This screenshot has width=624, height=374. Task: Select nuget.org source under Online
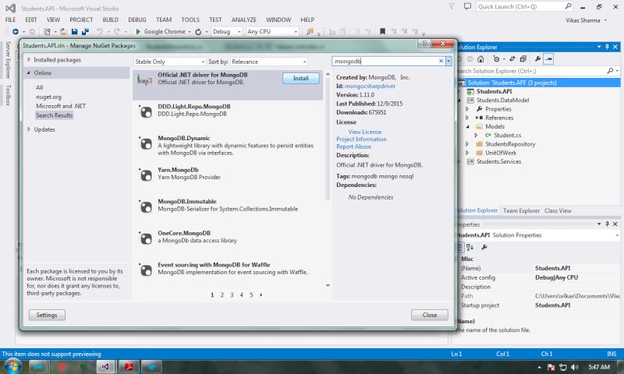coord(48,97)
